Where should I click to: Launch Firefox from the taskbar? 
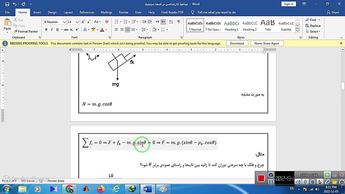click(x=101, y=189)
